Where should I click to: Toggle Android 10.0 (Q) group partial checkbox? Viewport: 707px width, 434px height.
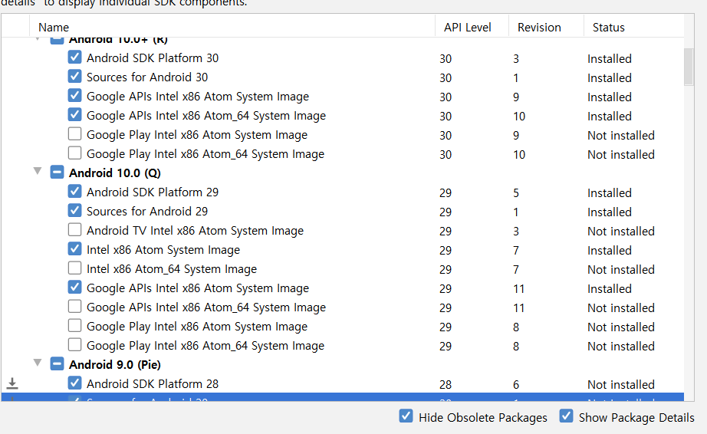coord(57,173)
